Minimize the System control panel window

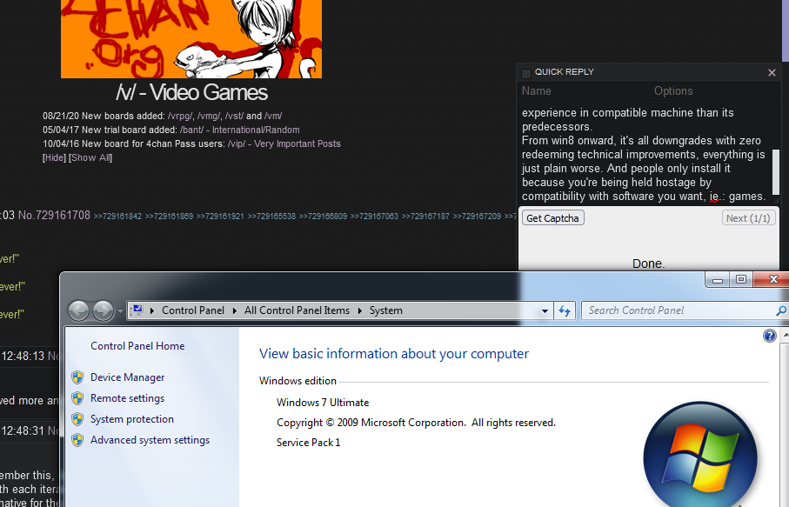point(718,280)
